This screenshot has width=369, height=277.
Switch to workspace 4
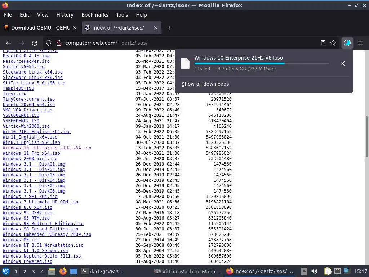[42, 272]
